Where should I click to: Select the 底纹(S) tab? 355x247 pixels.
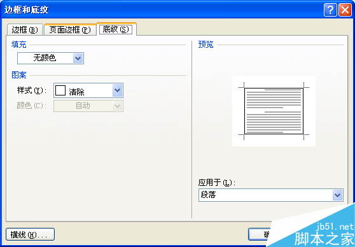(116, 29)
